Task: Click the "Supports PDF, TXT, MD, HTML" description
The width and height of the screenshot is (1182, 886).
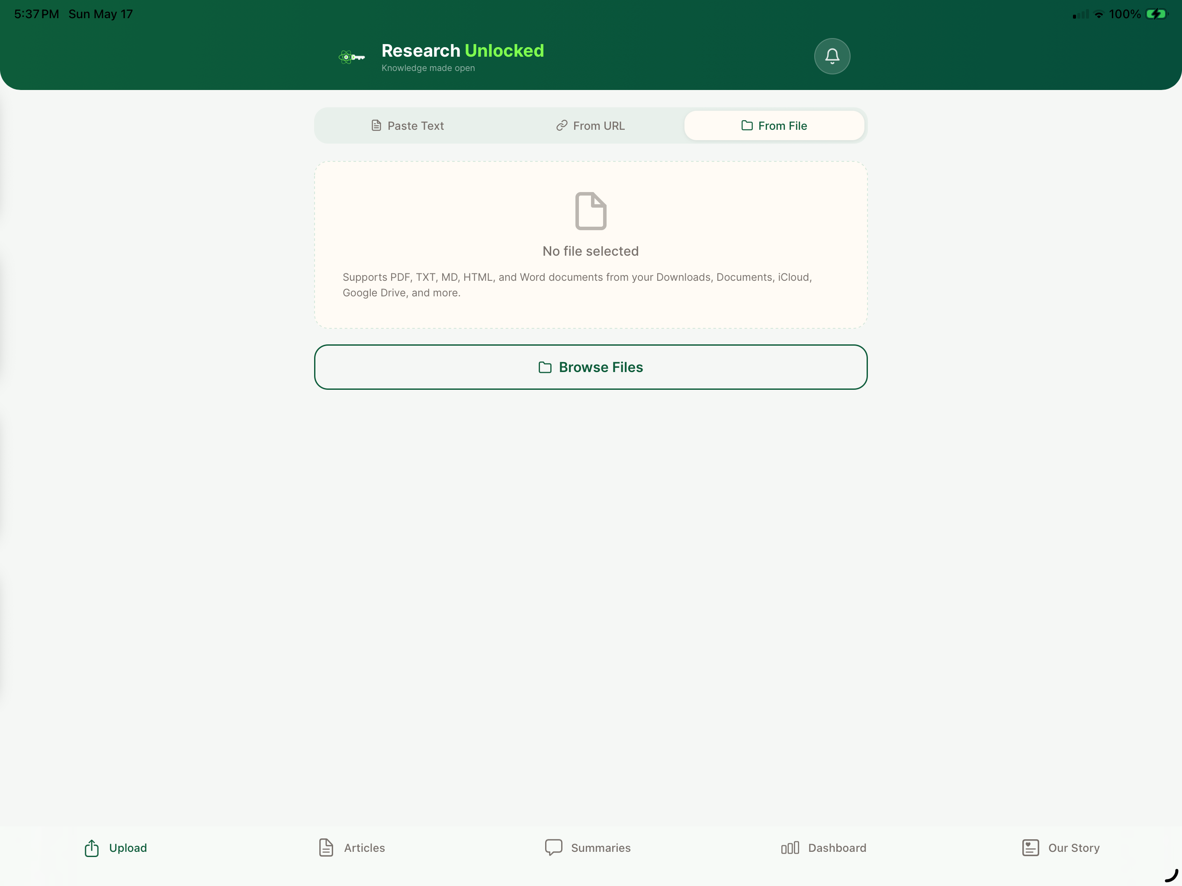Action: pos(577,285)
